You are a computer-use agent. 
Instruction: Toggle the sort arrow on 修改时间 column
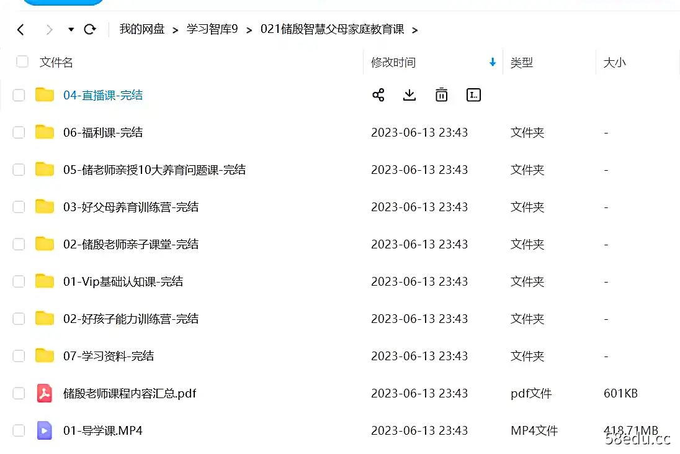[x=492, y=62]
